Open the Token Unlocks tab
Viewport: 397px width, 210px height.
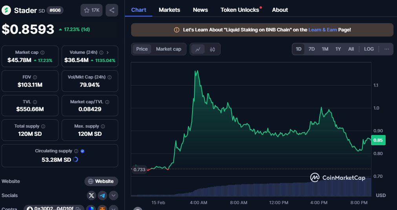click(240, 10)
